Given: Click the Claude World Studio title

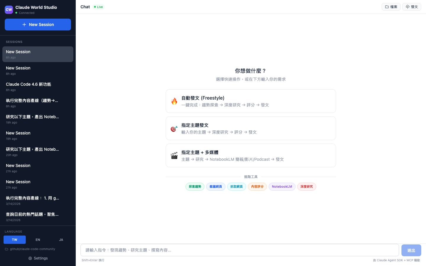Looking at the screenshot, I should tap(36, 7).
